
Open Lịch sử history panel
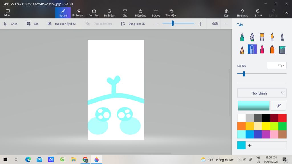click(x=258, y=13)
